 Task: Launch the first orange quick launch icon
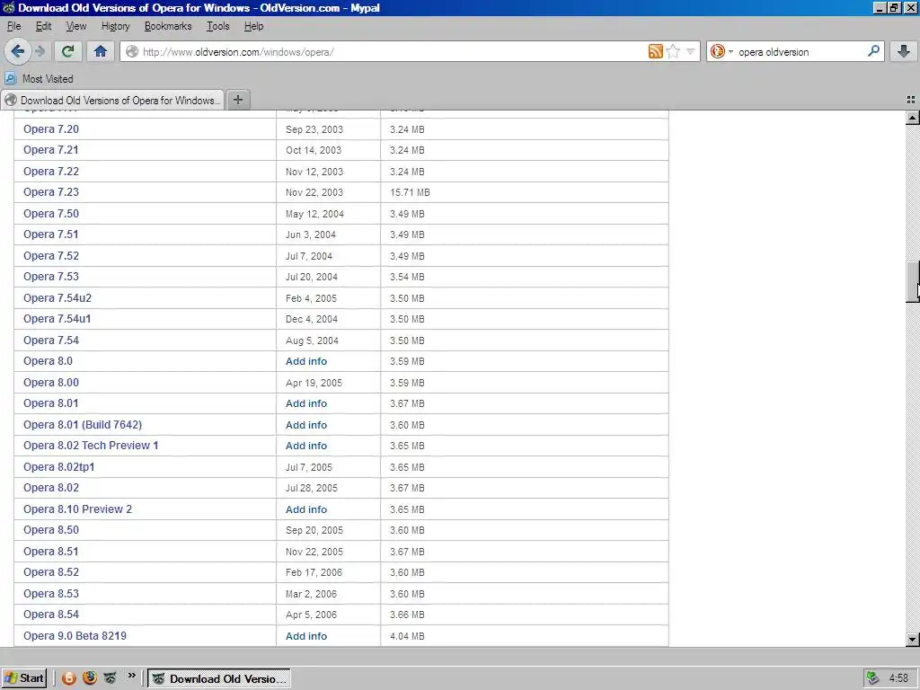click(x=68, y=678)
